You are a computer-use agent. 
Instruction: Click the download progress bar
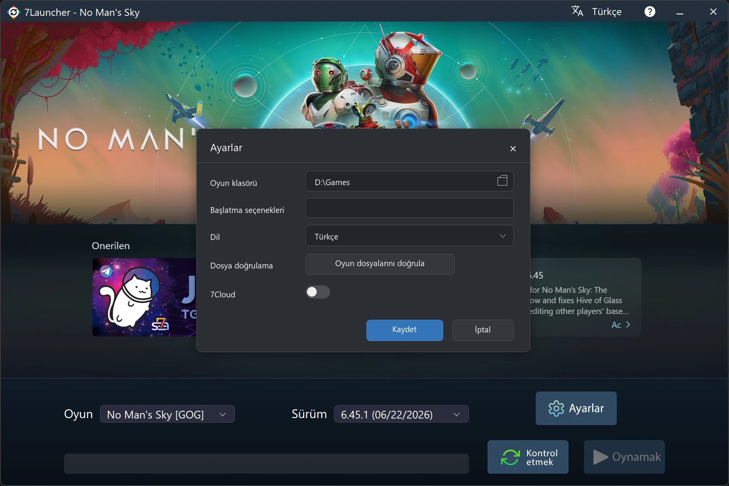click(267, 464)
